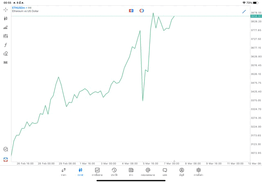This screenshot has width=262, height=183.
Task: Select the crosshair tool
Action: coord(5,9)
